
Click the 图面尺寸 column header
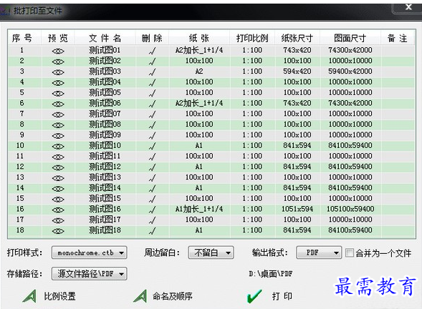click(x=350, y=38)
